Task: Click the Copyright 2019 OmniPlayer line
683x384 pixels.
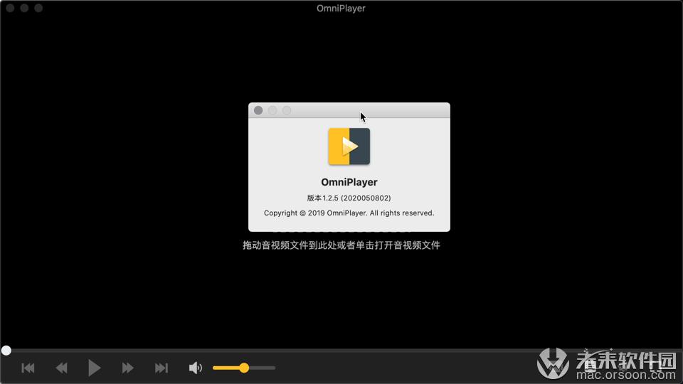Action: (349, 213)
